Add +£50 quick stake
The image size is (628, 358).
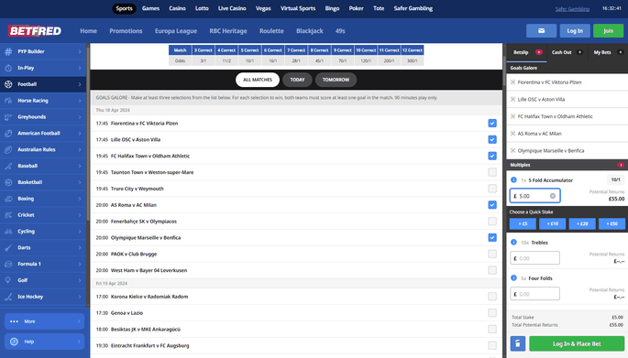pos(611,224)
